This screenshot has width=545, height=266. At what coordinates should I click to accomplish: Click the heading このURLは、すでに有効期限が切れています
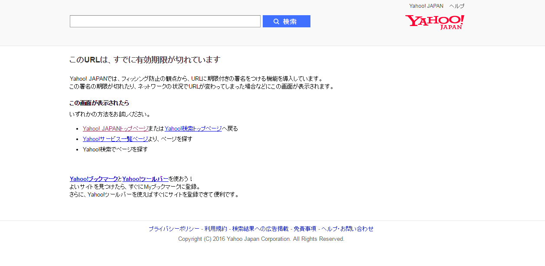click(x=145, y=60)
